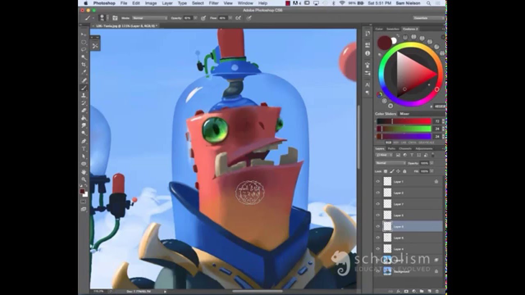Select the Marquee selection tool
Screen dimensions: 525x295
coord(84,42)
